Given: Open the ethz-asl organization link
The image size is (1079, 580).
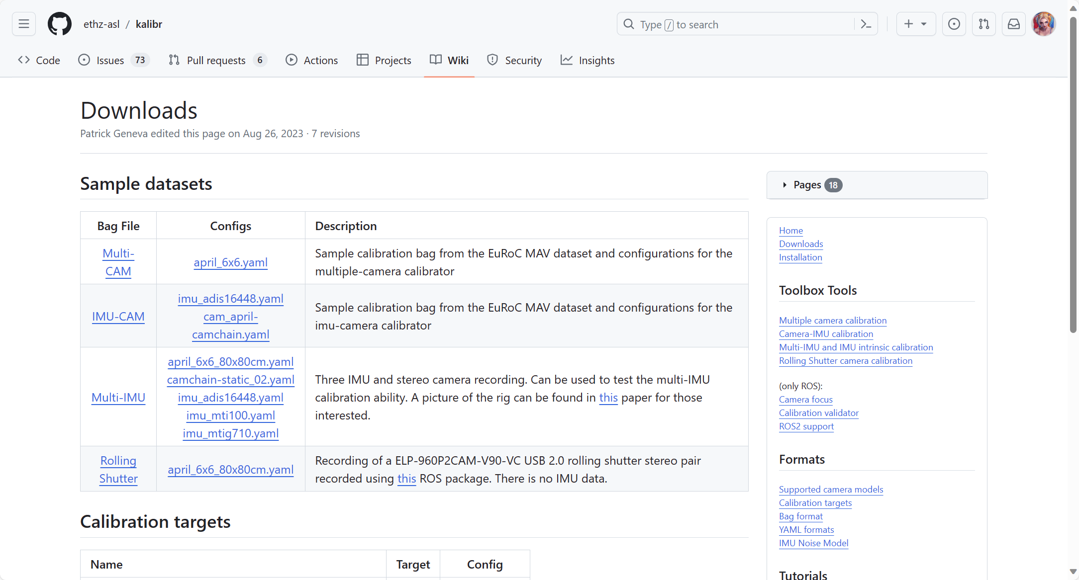Looking at the screenshot, I should pyautogui.click(x=101, y=24).
